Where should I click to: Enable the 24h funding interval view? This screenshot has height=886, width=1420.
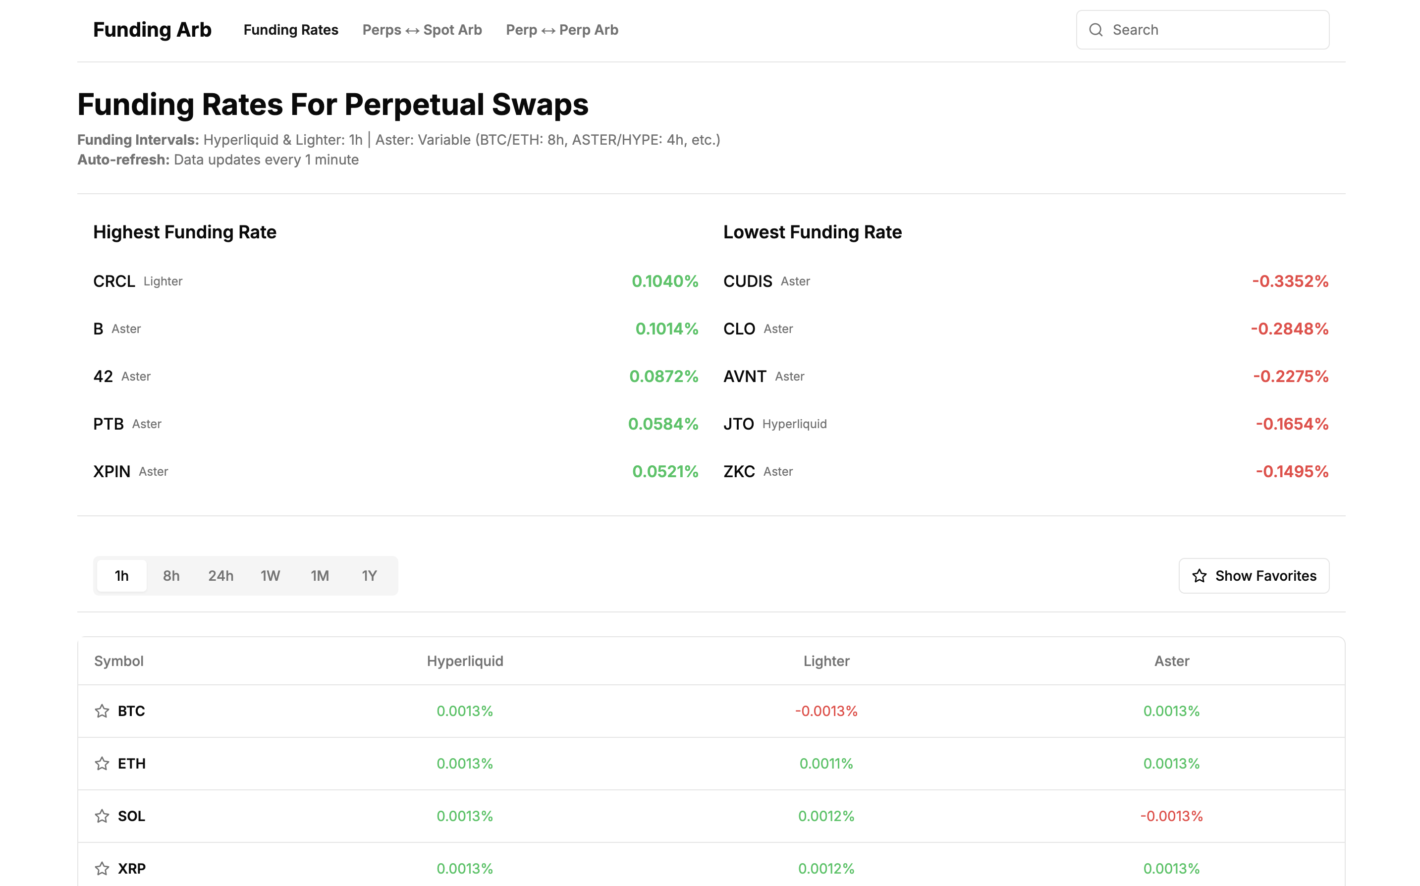(220, 575)
